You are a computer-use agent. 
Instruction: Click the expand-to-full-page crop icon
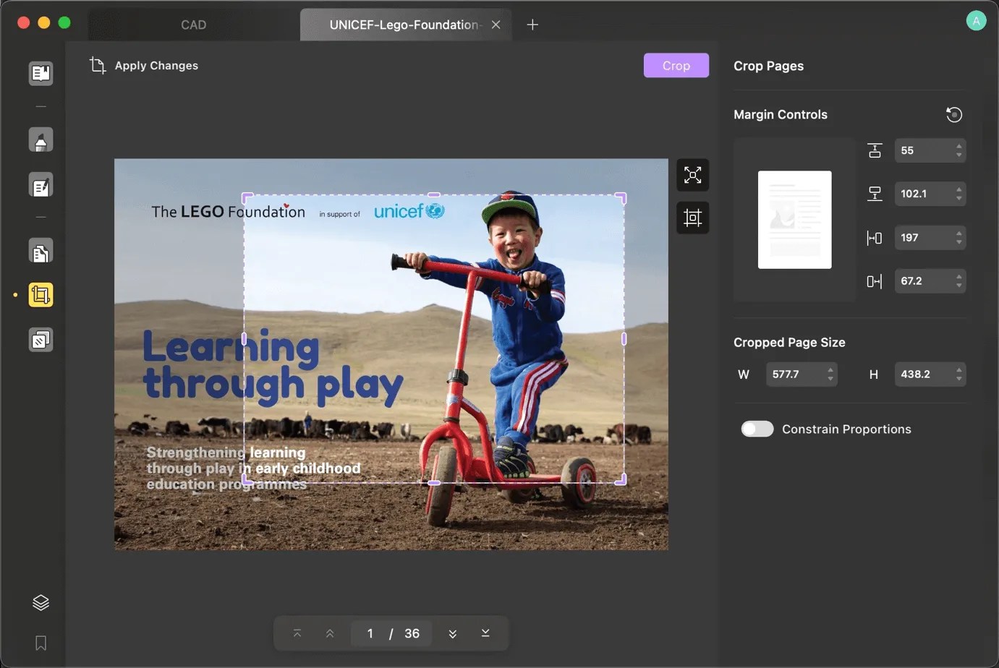692,175
